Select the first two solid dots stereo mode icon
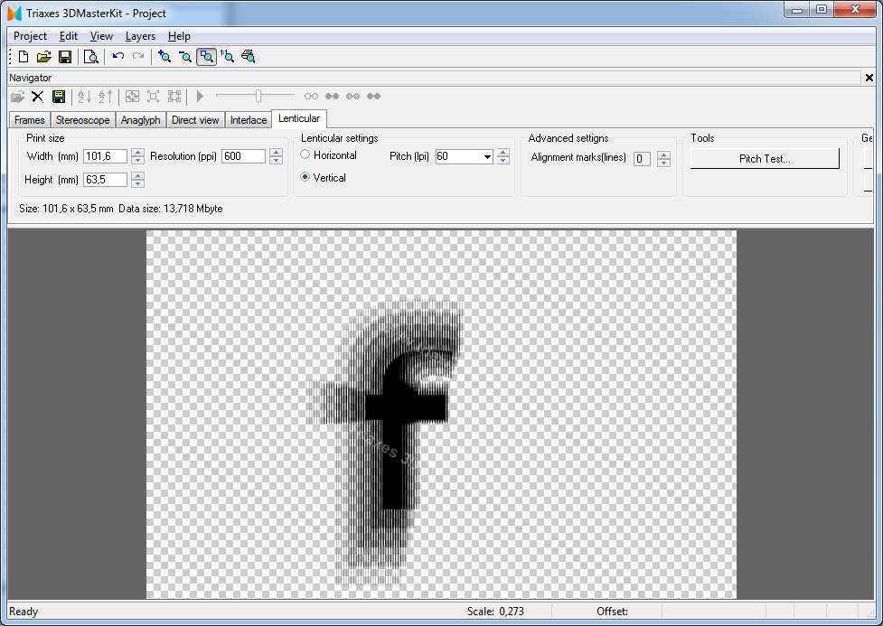This screenshot has height=626, width=883. [333, 97]
